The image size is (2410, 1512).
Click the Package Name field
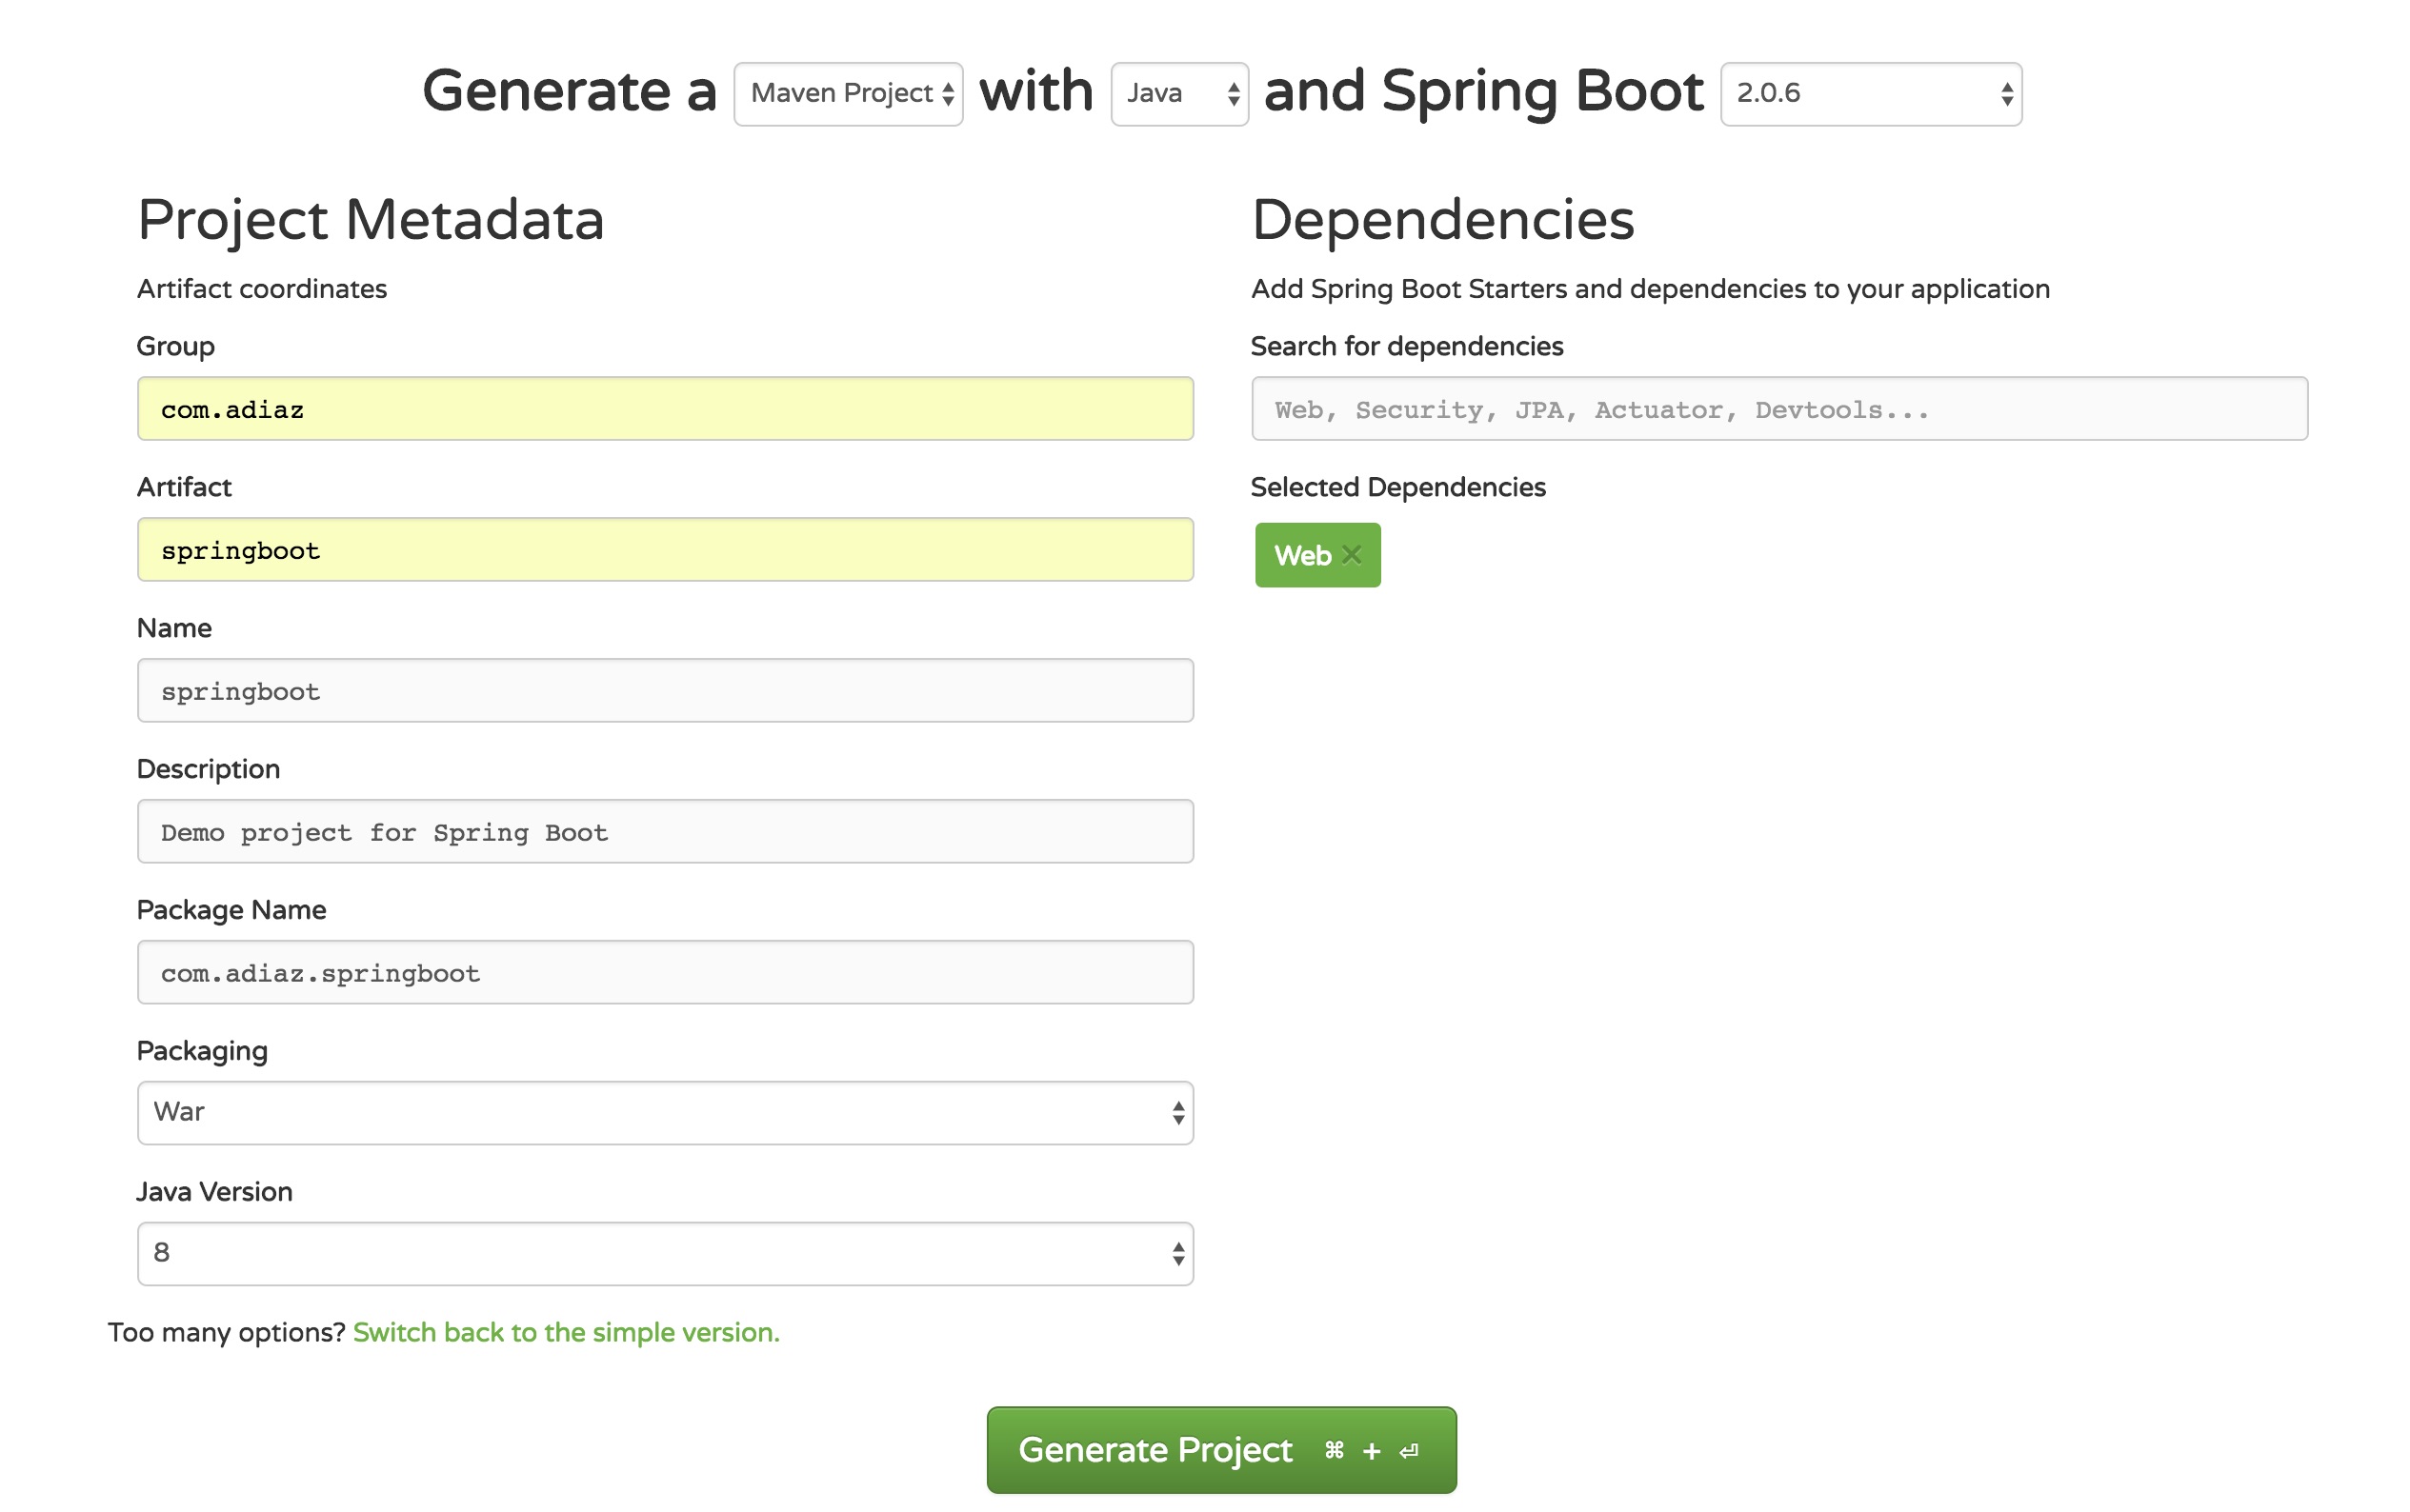point(664,972)
